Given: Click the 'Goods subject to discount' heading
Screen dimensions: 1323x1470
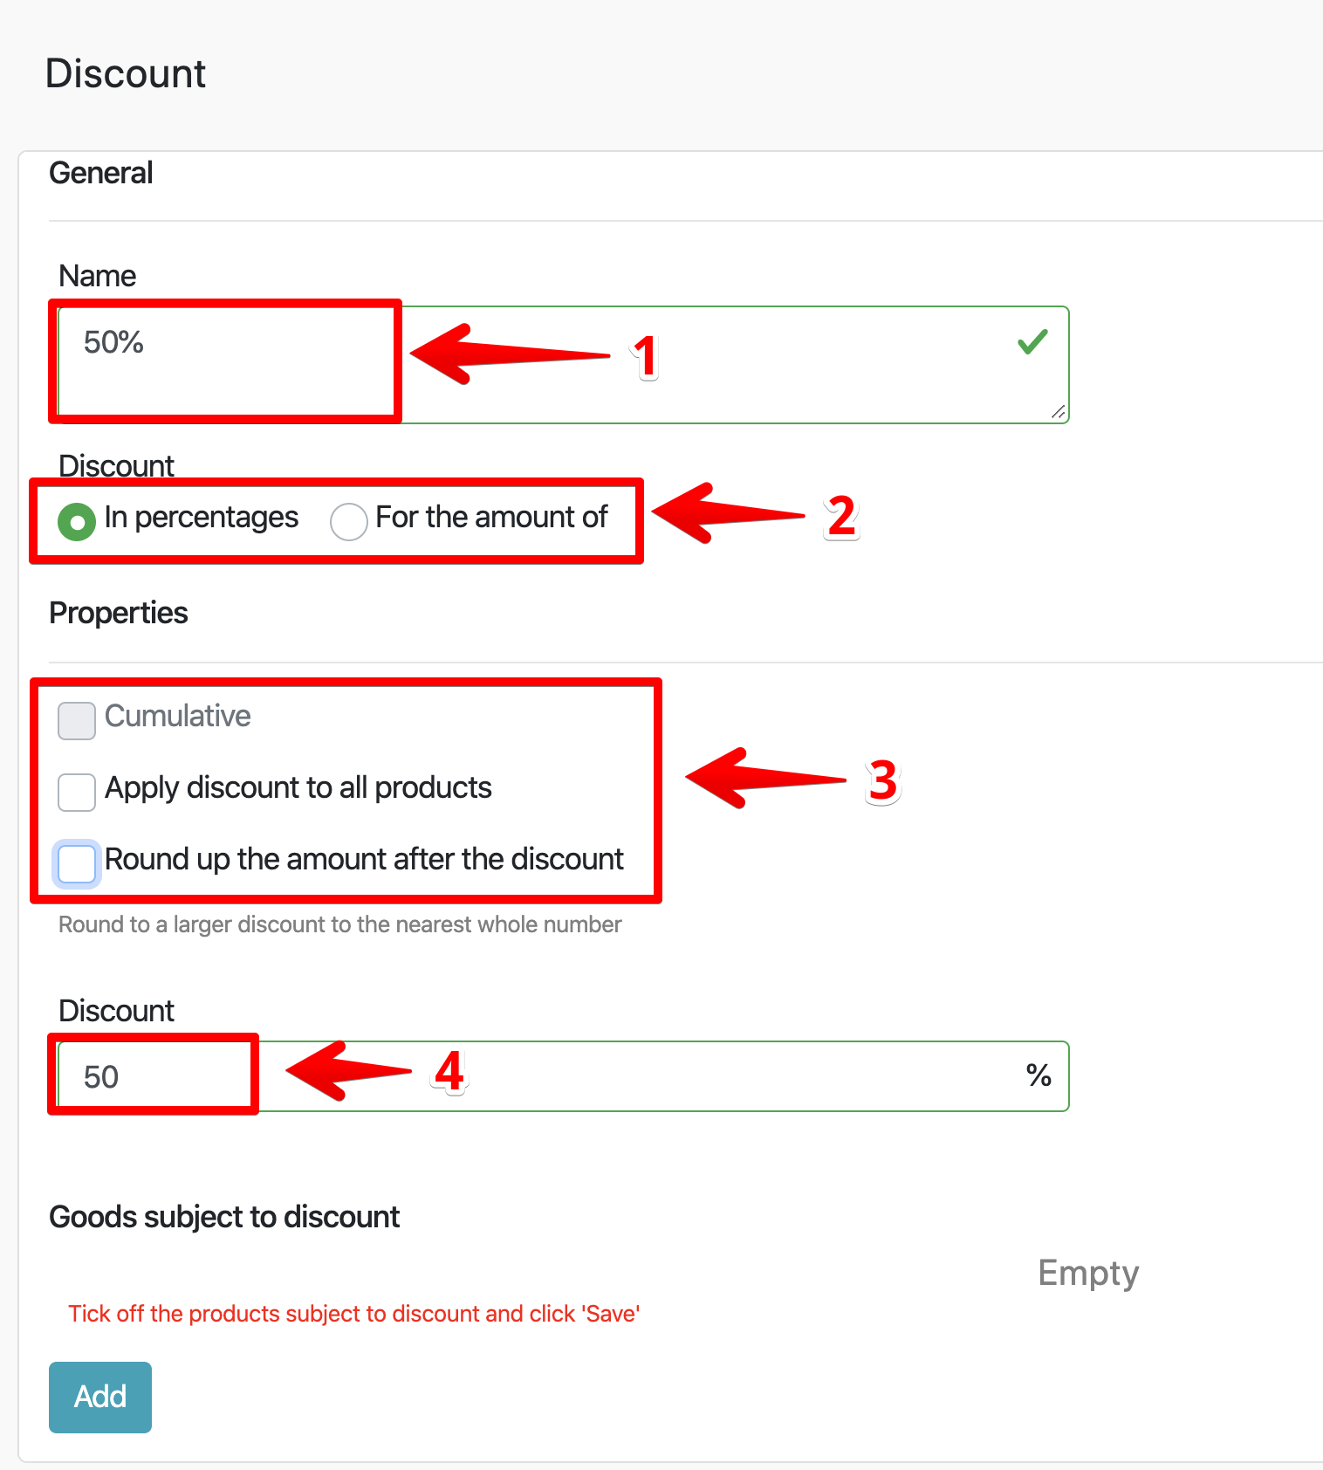Looking at the screenshot, I should point(224,1217).
